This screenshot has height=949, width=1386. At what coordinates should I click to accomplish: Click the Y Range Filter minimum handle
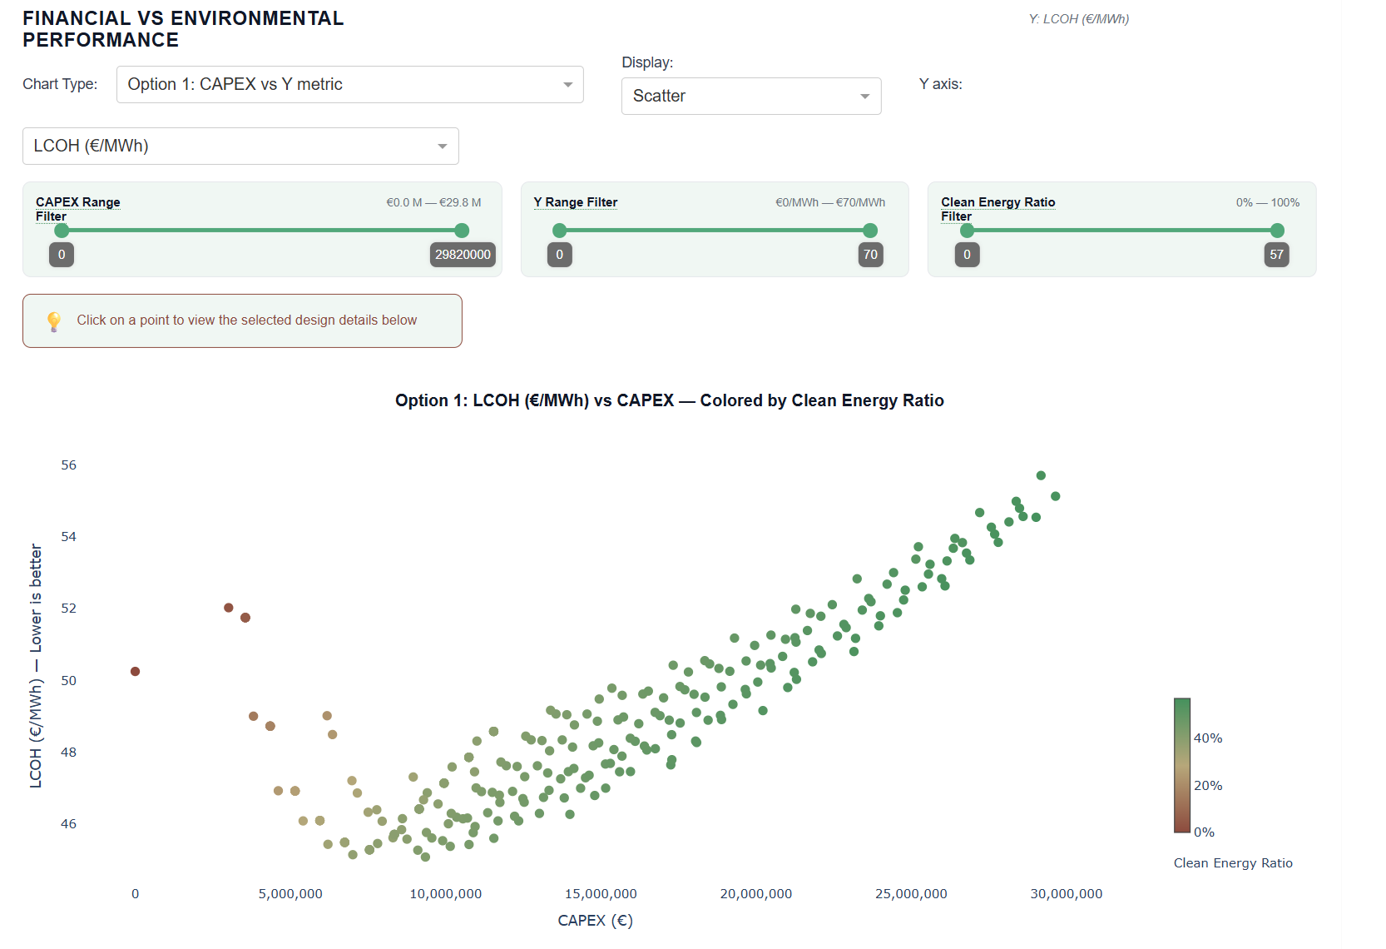[x=560, y=231]
